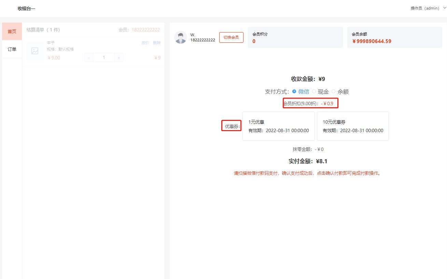Decrease 本子 quantity with minus button

[x=89, y=58]
